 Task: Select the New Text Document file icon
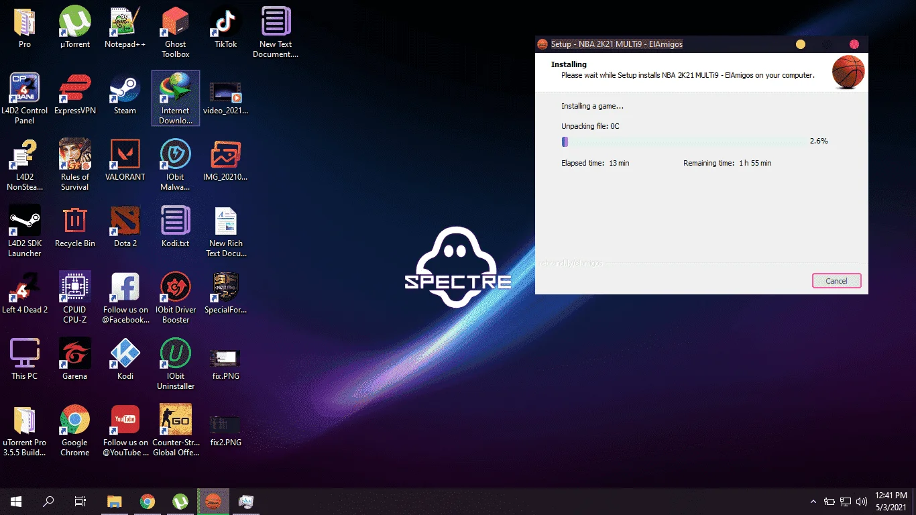(276, 32)
